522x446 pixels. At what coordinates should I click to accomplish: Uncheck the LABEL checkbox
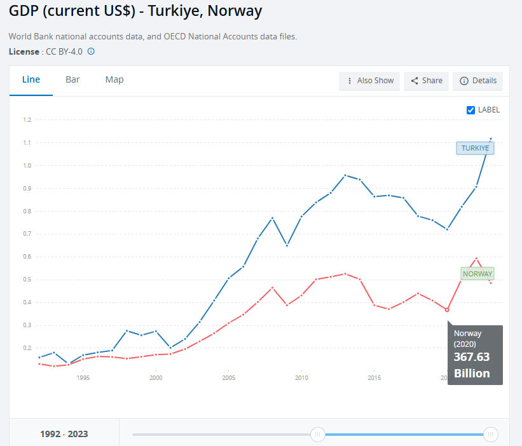click(x=470, y=110)
